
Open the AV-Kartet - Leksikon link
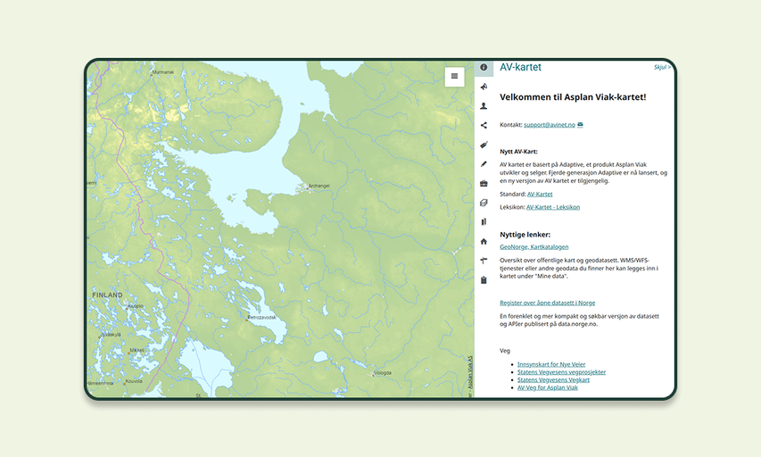(552, 207)
